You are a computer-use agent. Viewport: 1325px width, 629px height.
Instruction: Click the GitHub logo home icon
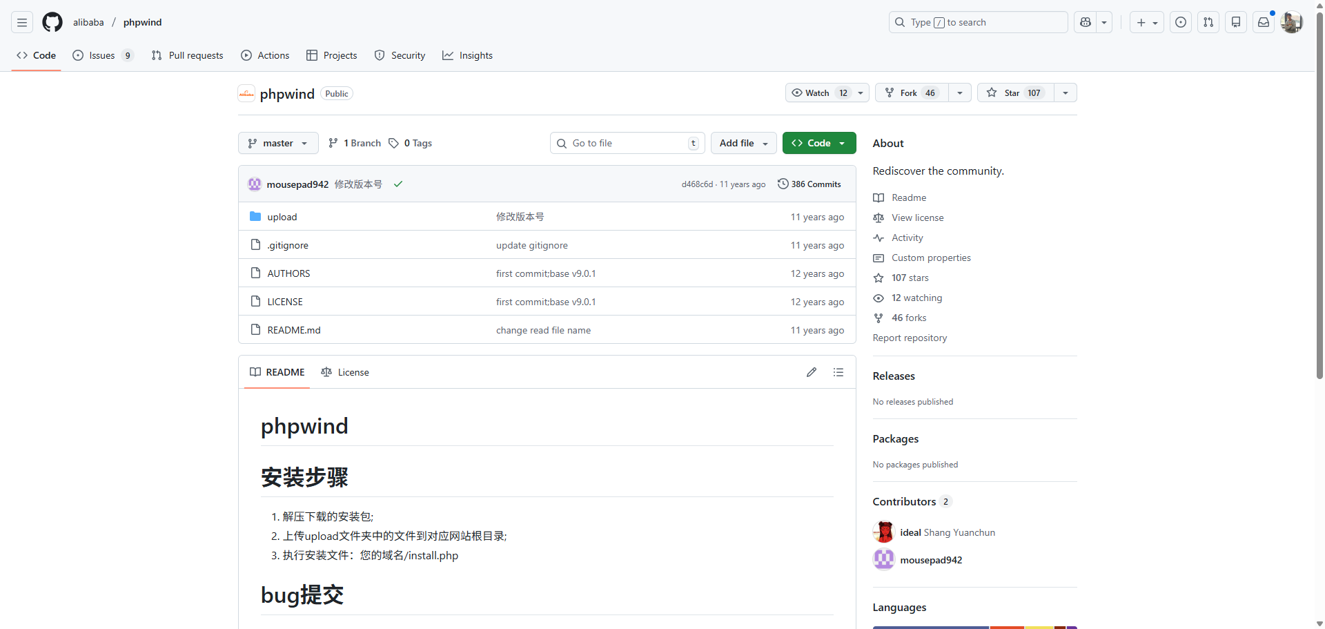coord(52,22)
